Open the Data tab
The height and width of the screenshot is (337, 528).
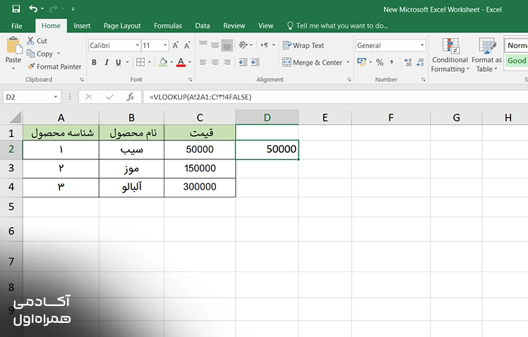click(x=203, y=26)
